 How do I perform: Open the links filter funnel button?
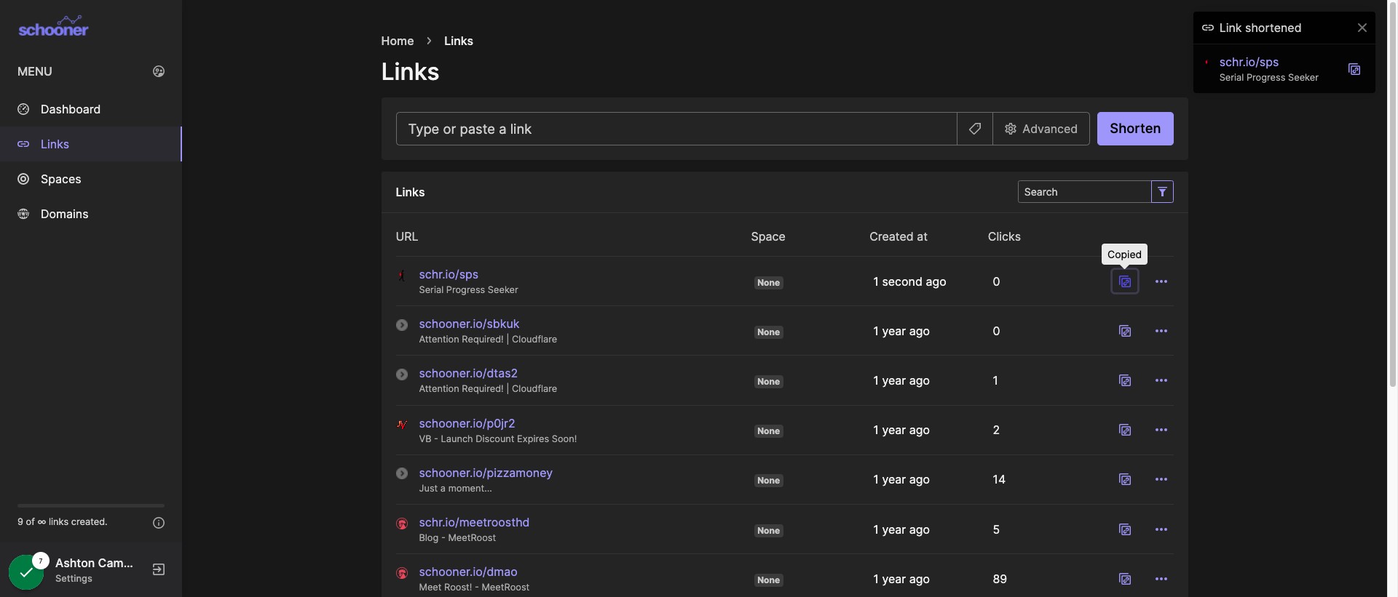point(1162,192)
